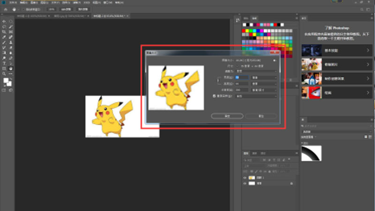Select the Rectangle shape tool
Screen dimensions: 375x211
[4, 68]
